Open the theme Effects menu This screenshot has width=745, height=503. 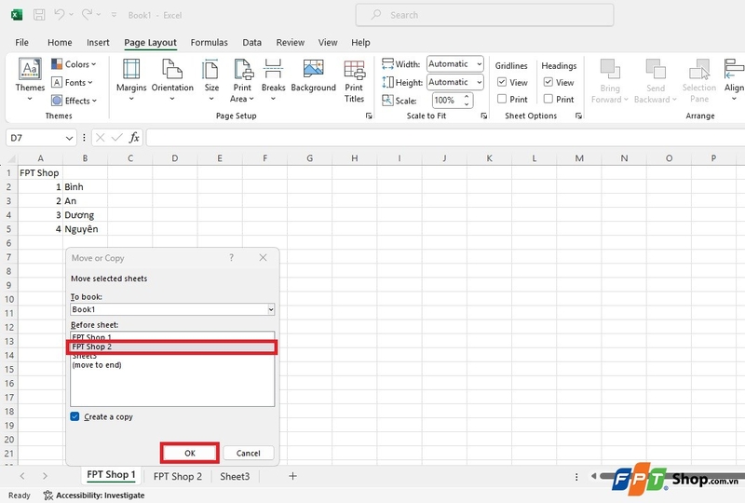pos(74,101)
